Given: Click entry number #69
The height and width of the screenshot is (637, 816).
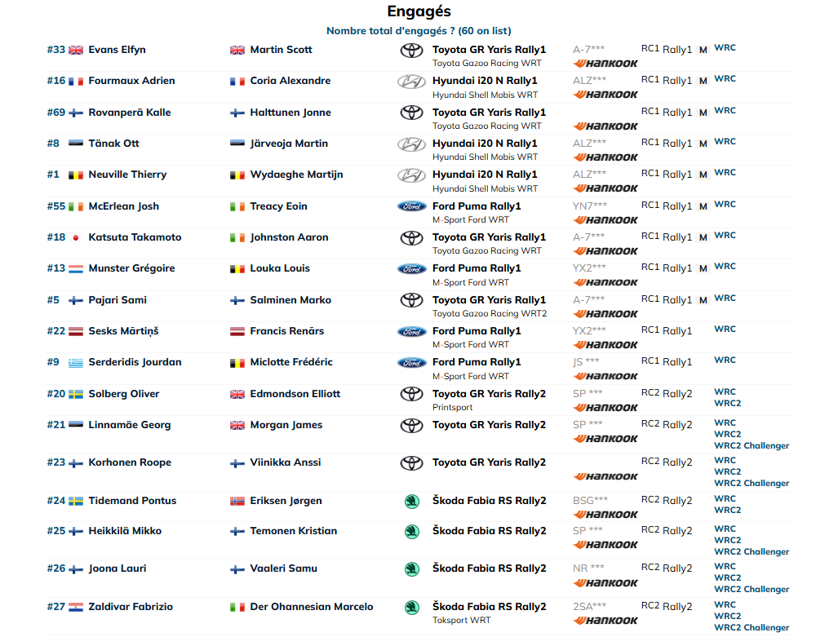Looking at the screenshot, I should [x=56, y=113].
